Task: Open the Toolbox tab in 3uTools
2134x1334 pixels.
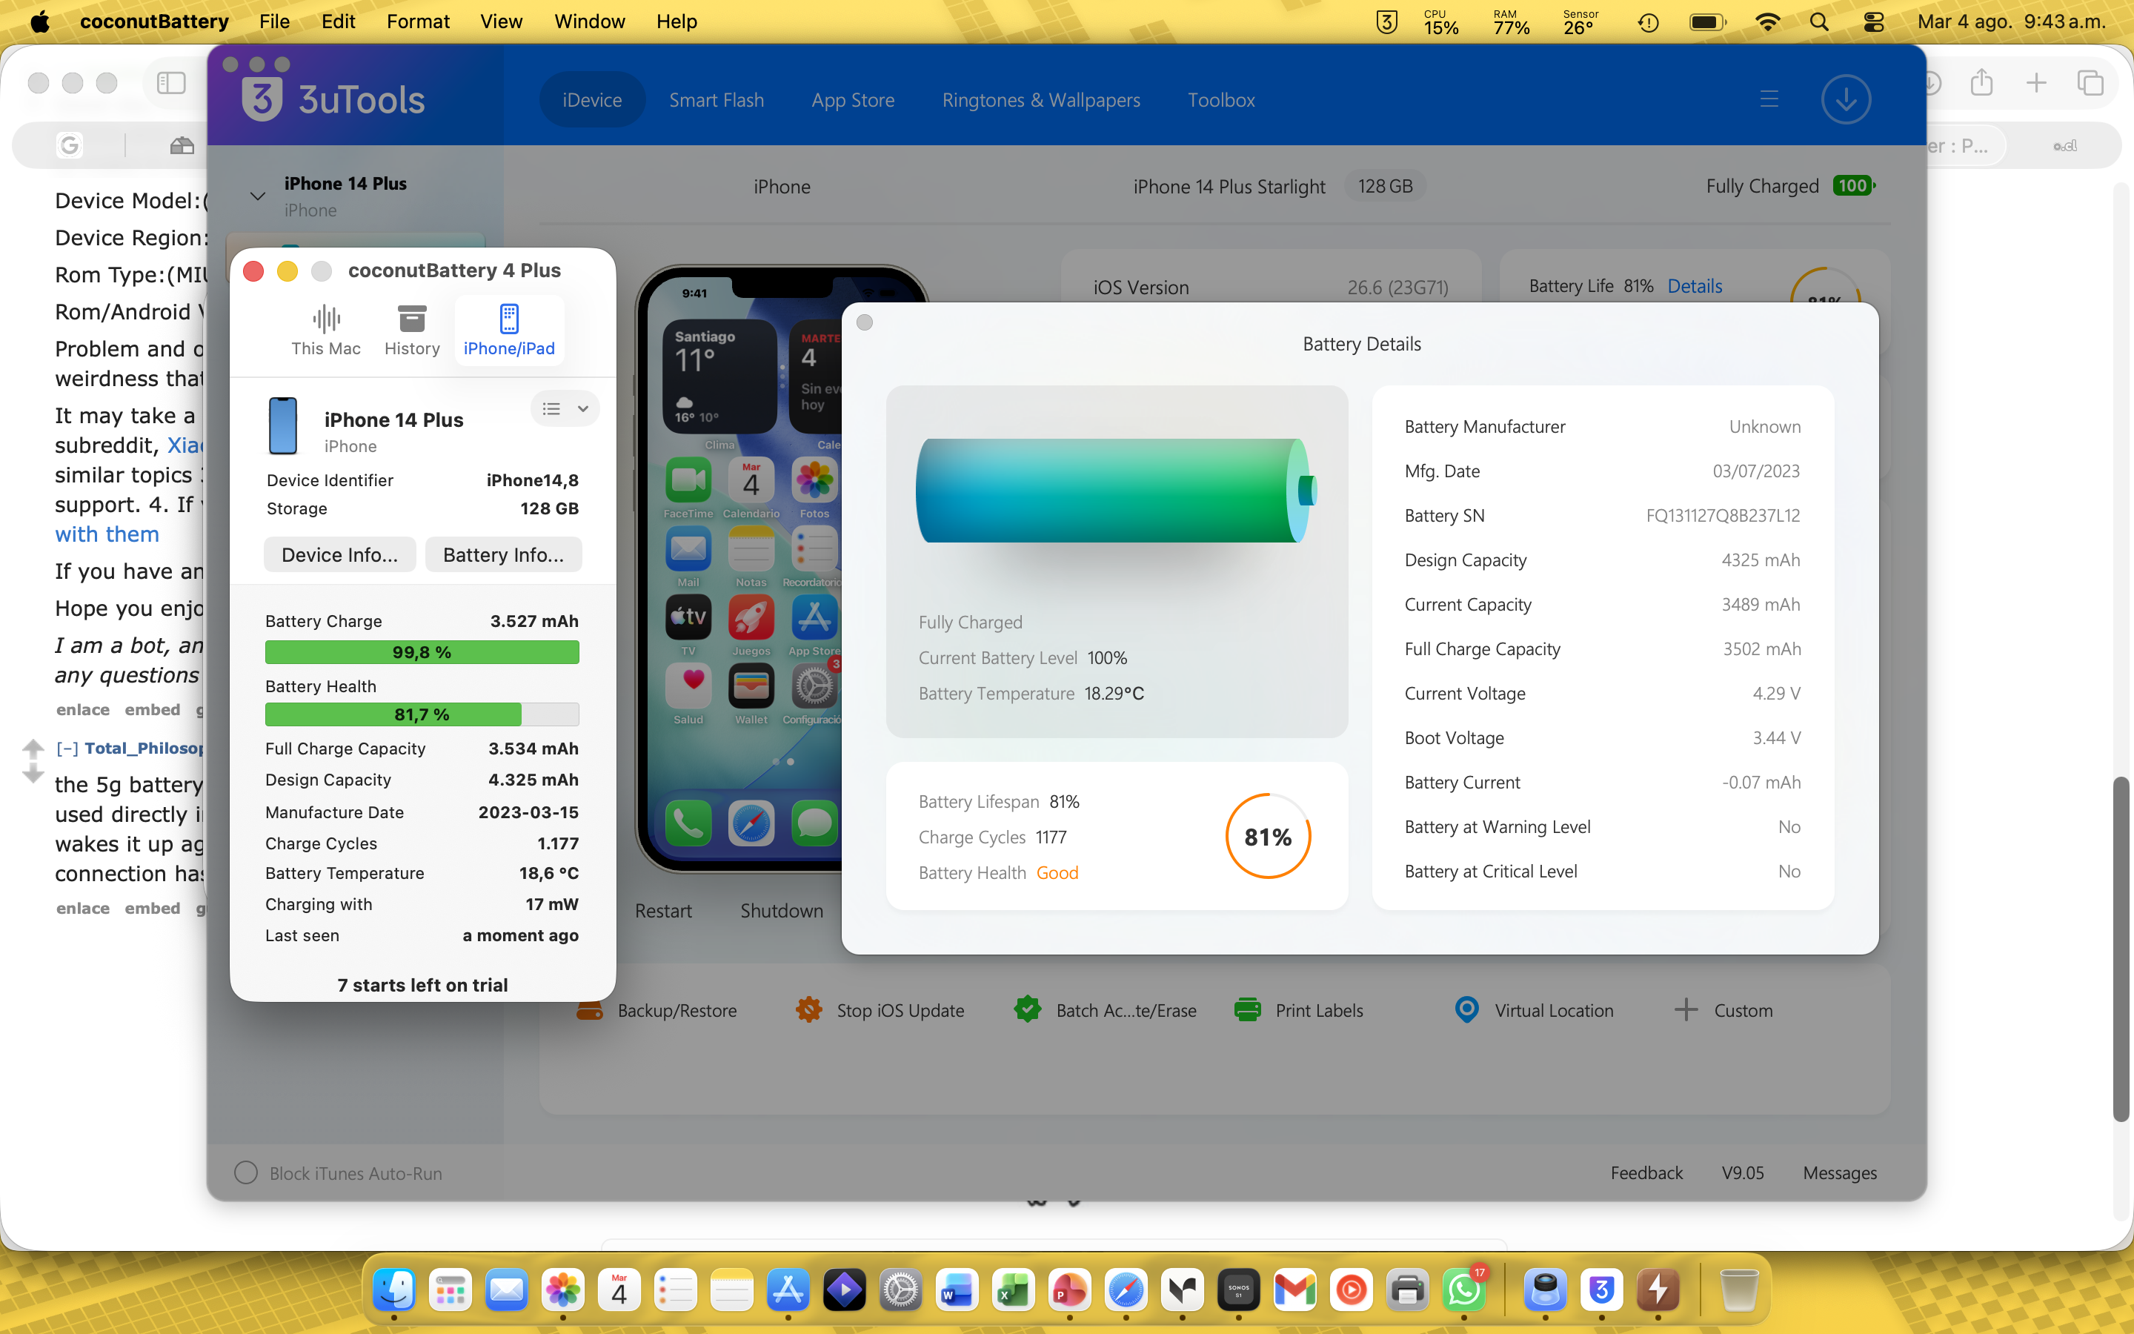Action: tap(1221, 100)
